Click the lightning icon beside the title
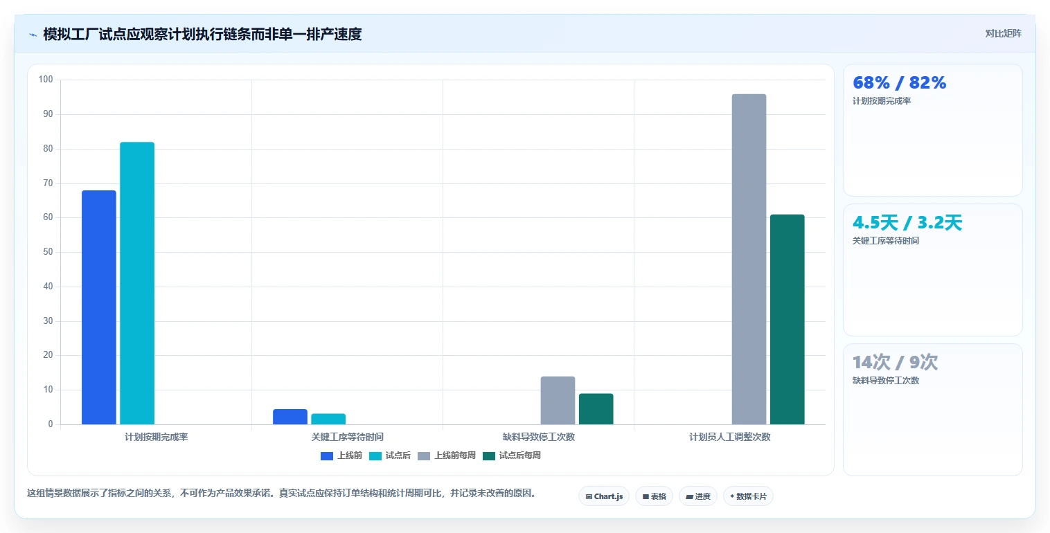This screenshot has width=1050, height=533. point(33,35)
